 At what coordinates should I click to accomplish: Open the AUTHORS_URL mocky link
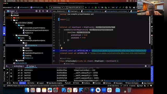click(x=118, y=53)
